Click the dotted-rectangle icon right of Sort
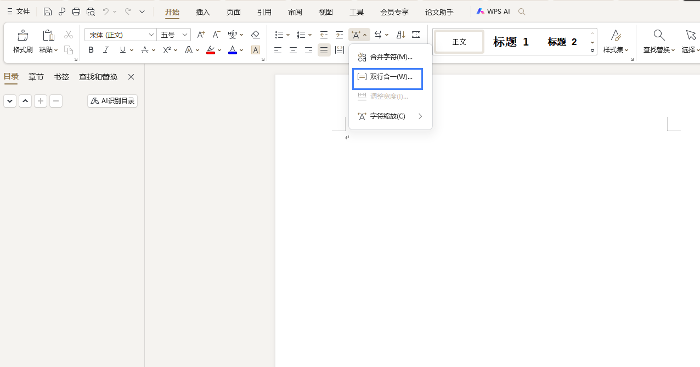Viewport: 700px width, 367px height. [416, 35]
